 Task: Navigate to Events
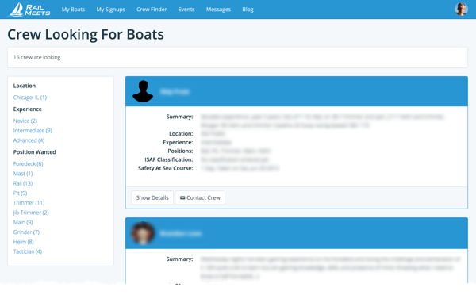tap(186, 10)
